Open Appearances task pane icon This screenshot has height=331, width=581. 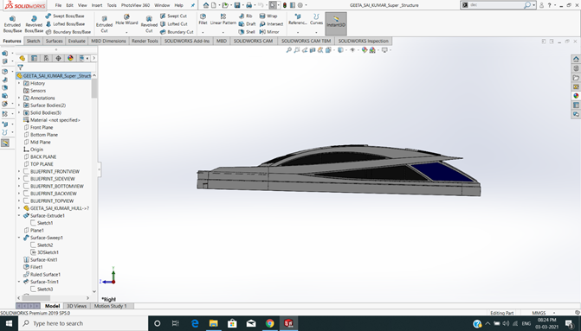(576, 96)
